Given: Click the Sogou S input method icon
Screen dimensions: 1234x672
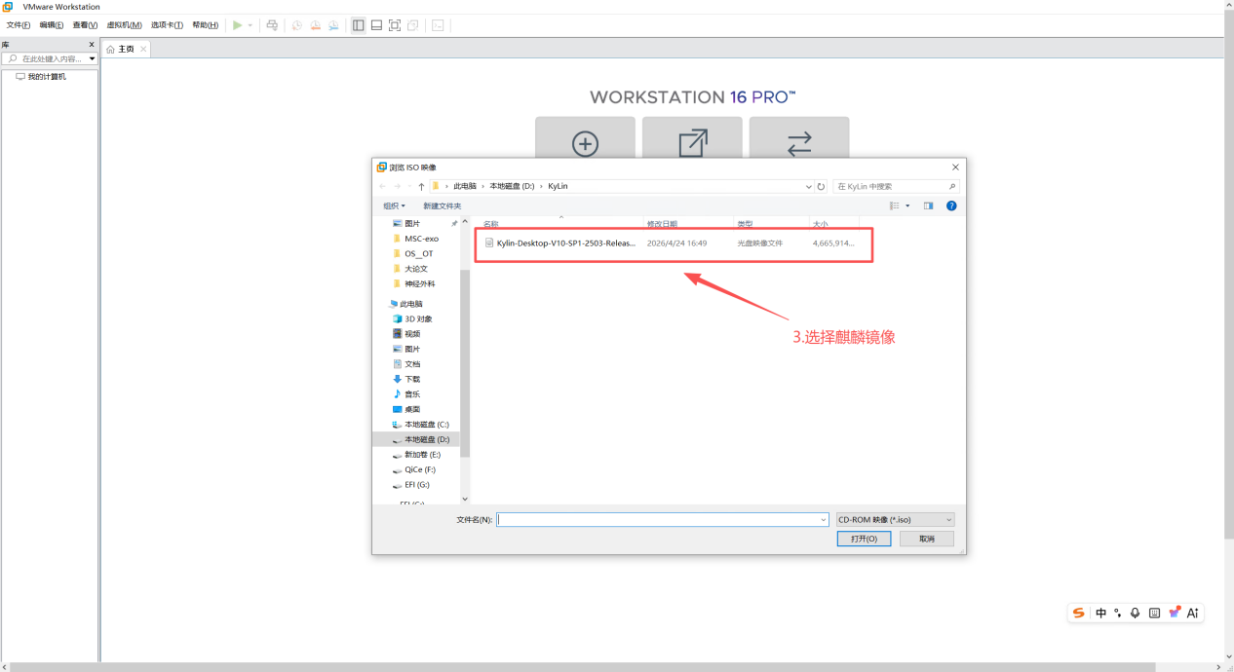Looking at the screenshot, I should [1079, 613].
